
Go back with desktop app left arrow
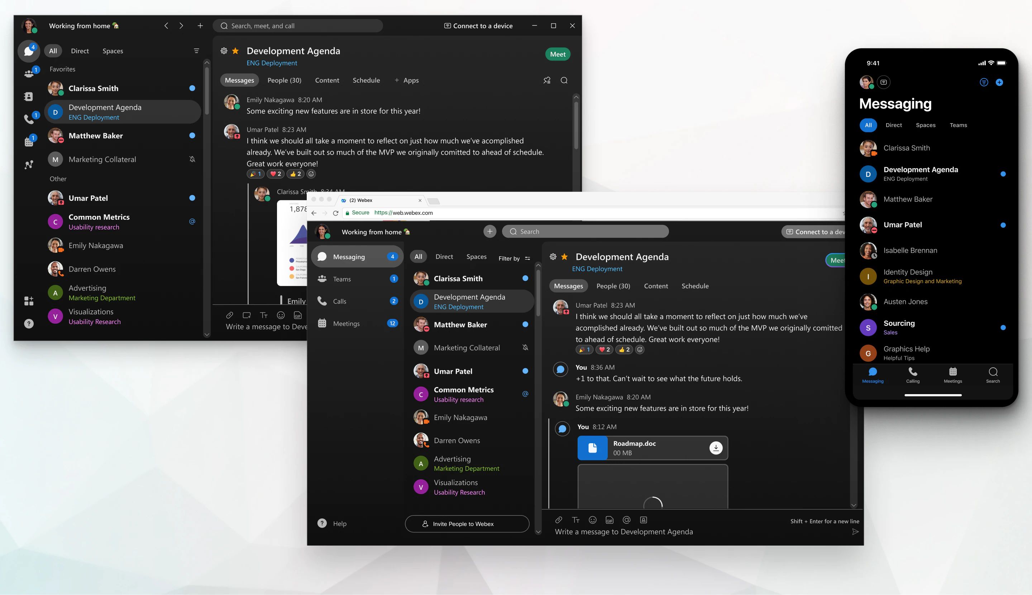(x=166, y=26)
